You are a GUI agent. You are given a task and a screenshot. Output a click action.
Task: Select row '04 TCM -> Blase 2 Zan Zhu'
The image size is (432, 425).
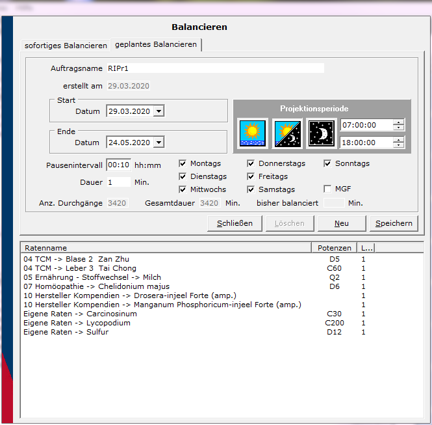click(222, 259)
